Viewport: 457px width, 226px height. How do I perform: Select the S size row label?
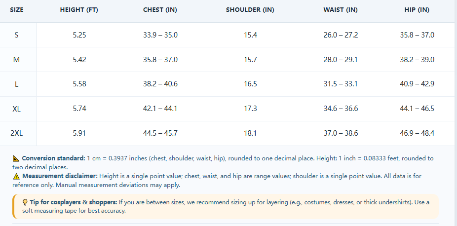tap(17, 35)
